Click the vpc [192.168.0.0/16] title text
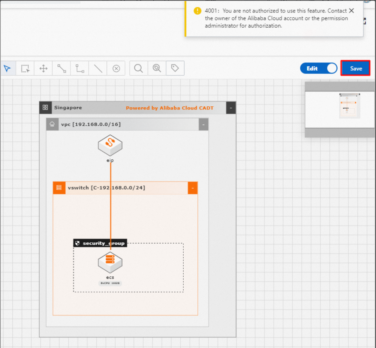376x348 pixels. point(91,124)
